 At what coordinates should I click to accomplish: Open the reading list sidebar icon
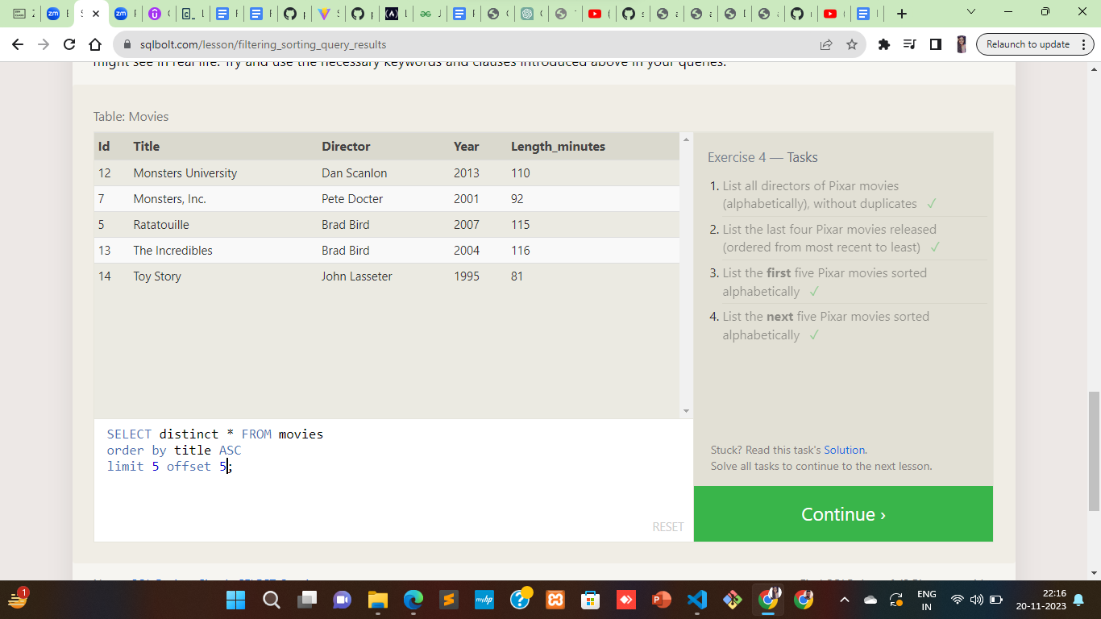911,44
